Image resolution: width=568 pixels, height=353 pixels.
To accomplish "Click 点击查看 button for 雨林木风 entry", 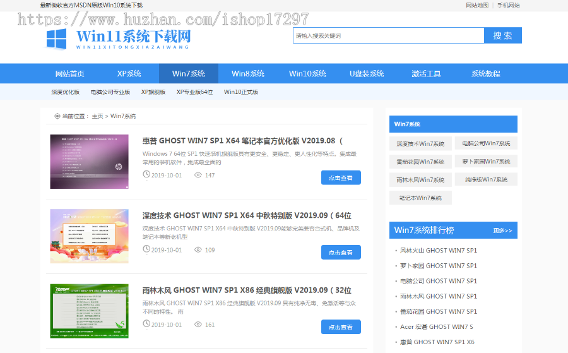I will (x=341, y=327).
